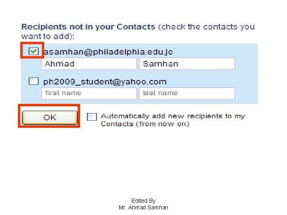
Task: Click the "Edited By" caption text
Action: [143, 201]
